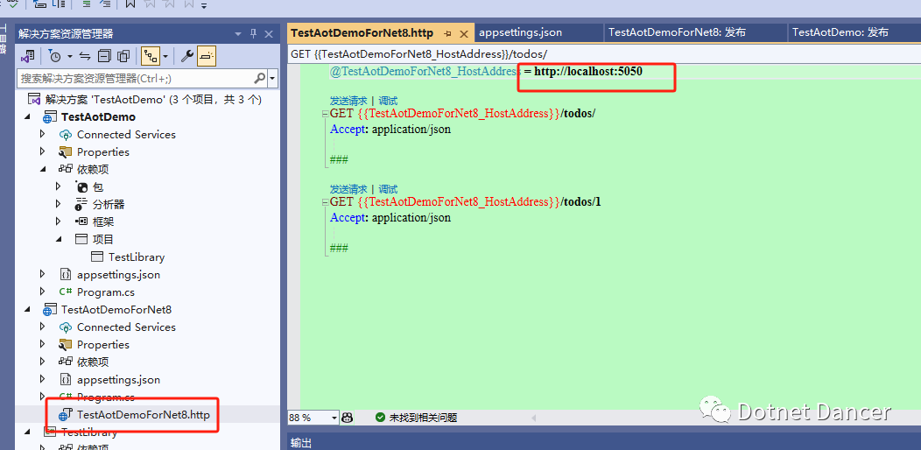This screenshot has width=921, height=450.
Task: Toggle the highlighted nested view tree button
Action: click(x=151, y=56)
